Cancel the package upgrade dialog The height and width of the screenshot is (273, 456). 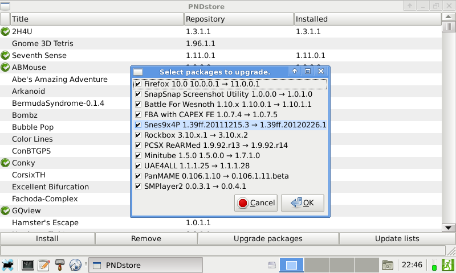click(x=255, y=203)
